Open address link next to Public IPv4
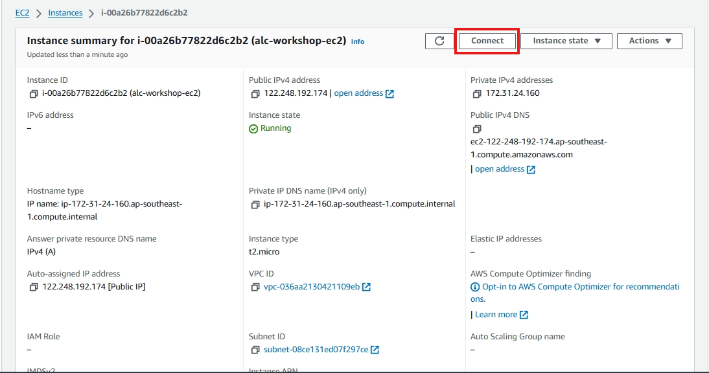The height and width of the screenshot is (373, 709). click(358, 93)
